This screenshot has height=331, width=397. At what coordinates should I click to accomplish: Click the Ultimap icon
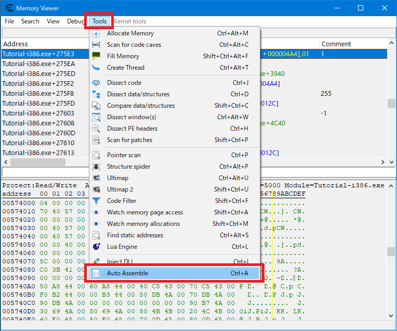pyautogui.click(x=96, y=178)
